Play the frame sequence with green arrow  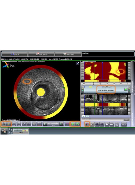click(x=73, y=124)
